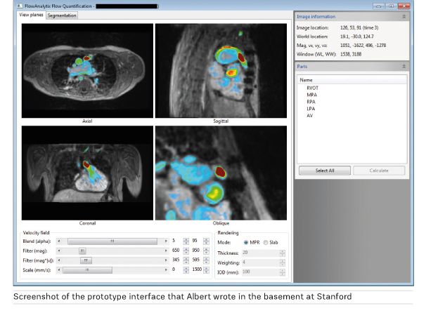Switch to the Segmentation tab
Viewport: 426px width, 313px height.
pos(62,15)
